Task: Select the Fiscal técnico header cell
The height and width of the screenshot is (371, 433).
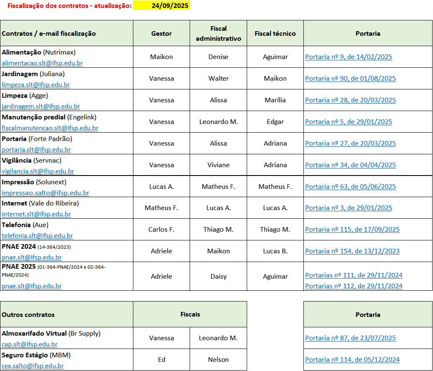Action: coord(275,33)
